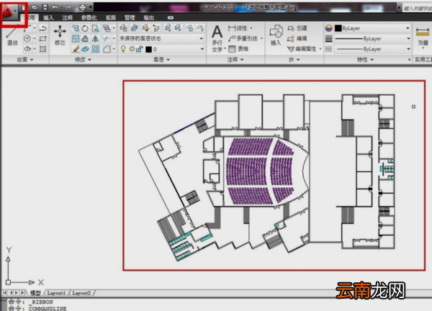
Task: Select the Circle draw tool
Action: pos(27,38)
